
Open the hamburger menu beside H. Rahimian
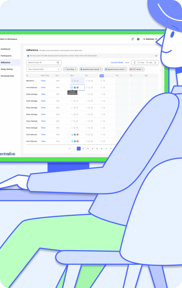point(156,39)
